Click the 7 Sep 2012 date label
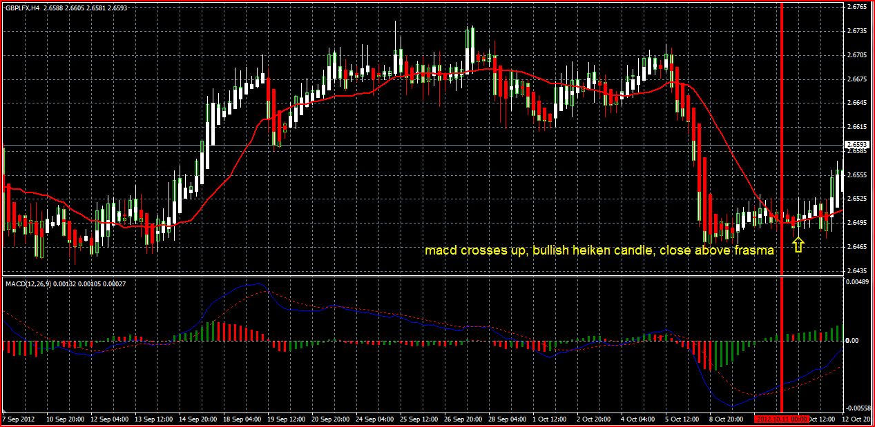The image size is (875, 427). [19, 419]
